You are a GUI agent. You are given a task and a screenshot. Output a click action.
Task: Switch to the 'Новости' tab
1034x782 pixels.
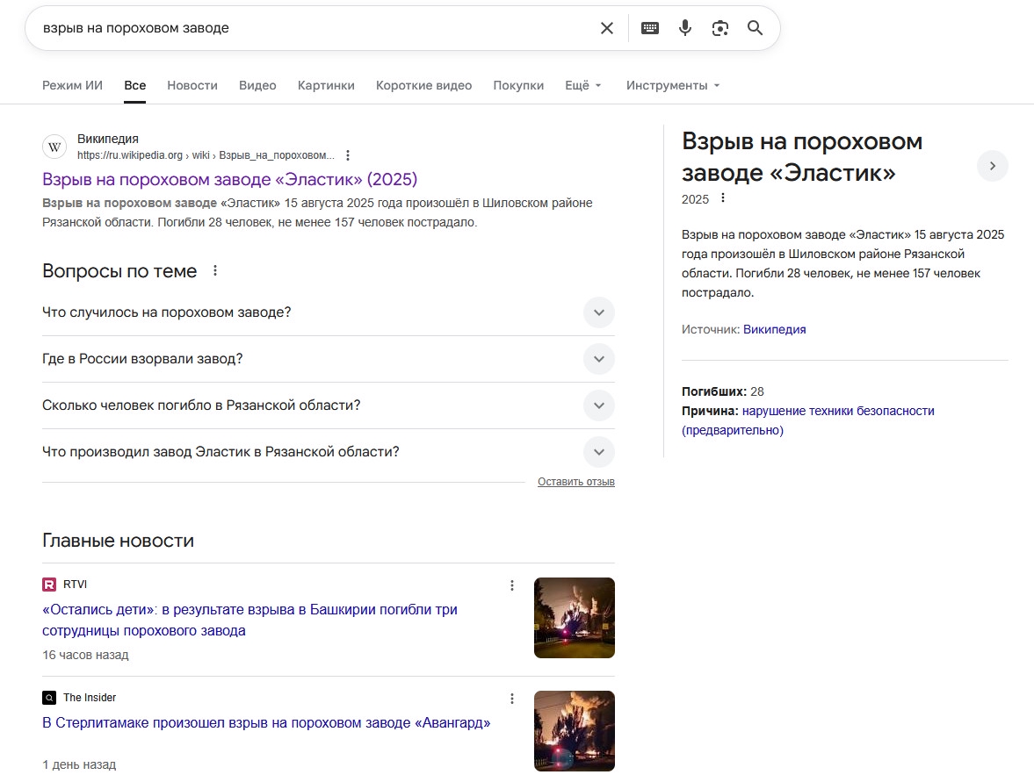pos(192,86)
